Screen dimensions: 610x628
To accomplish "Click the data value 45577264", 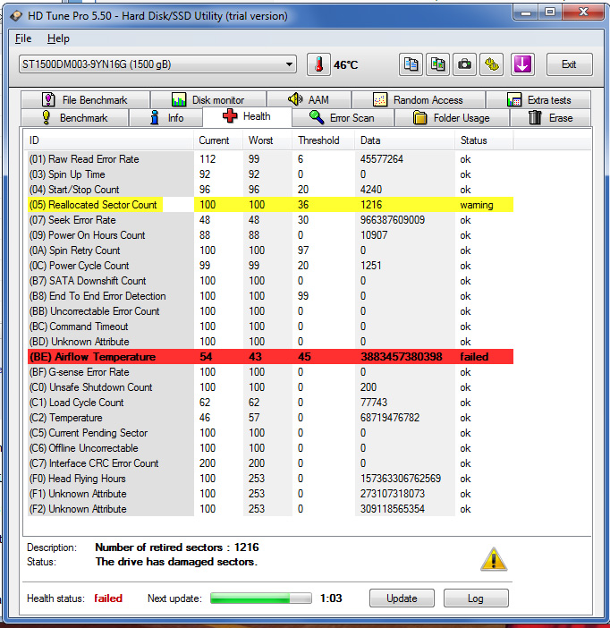I will (381, 159).
